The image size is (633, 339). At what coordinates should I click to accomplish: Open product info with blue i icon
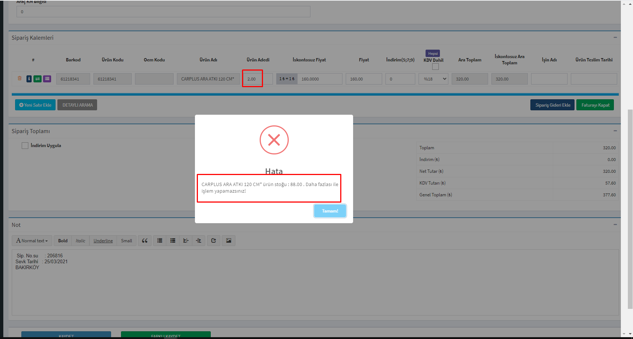point(29,79)
